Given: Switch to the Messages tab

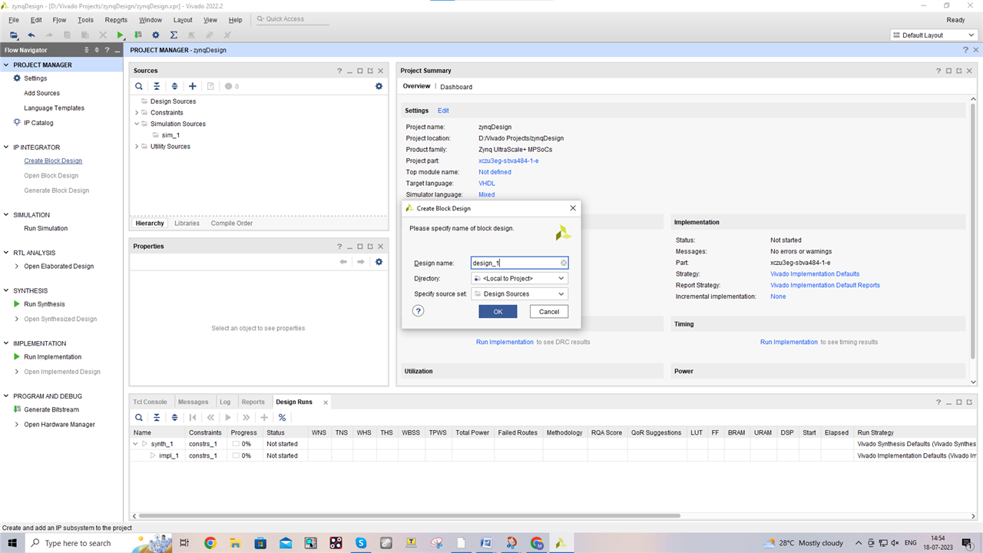Looking at the screenshot, I should (x=194, y=402).
